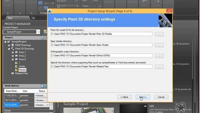The image size is (200, 113).
Task: Click the Next >> button
Action: [x=143, y=97]
